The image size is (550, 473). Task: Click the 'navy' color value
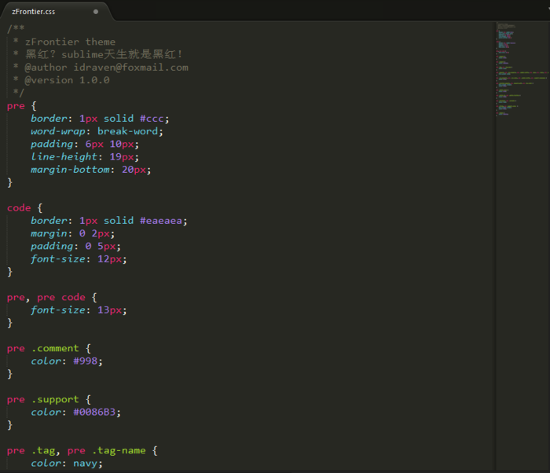click(85, 464)
